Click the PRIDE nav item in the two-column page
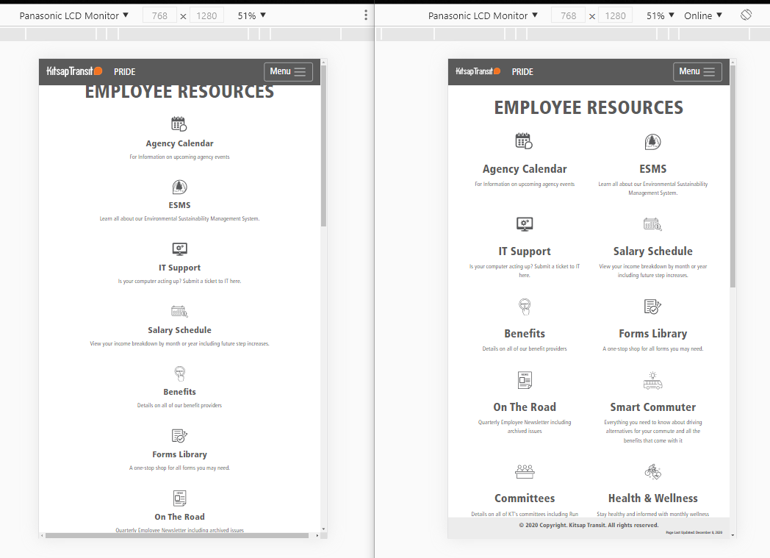The height and width of the screenshot is (558, 770). coord(522,72)
